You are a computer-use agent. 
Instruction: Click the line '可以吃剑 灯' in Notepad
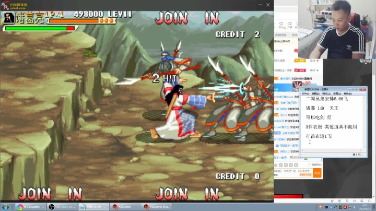319,117
